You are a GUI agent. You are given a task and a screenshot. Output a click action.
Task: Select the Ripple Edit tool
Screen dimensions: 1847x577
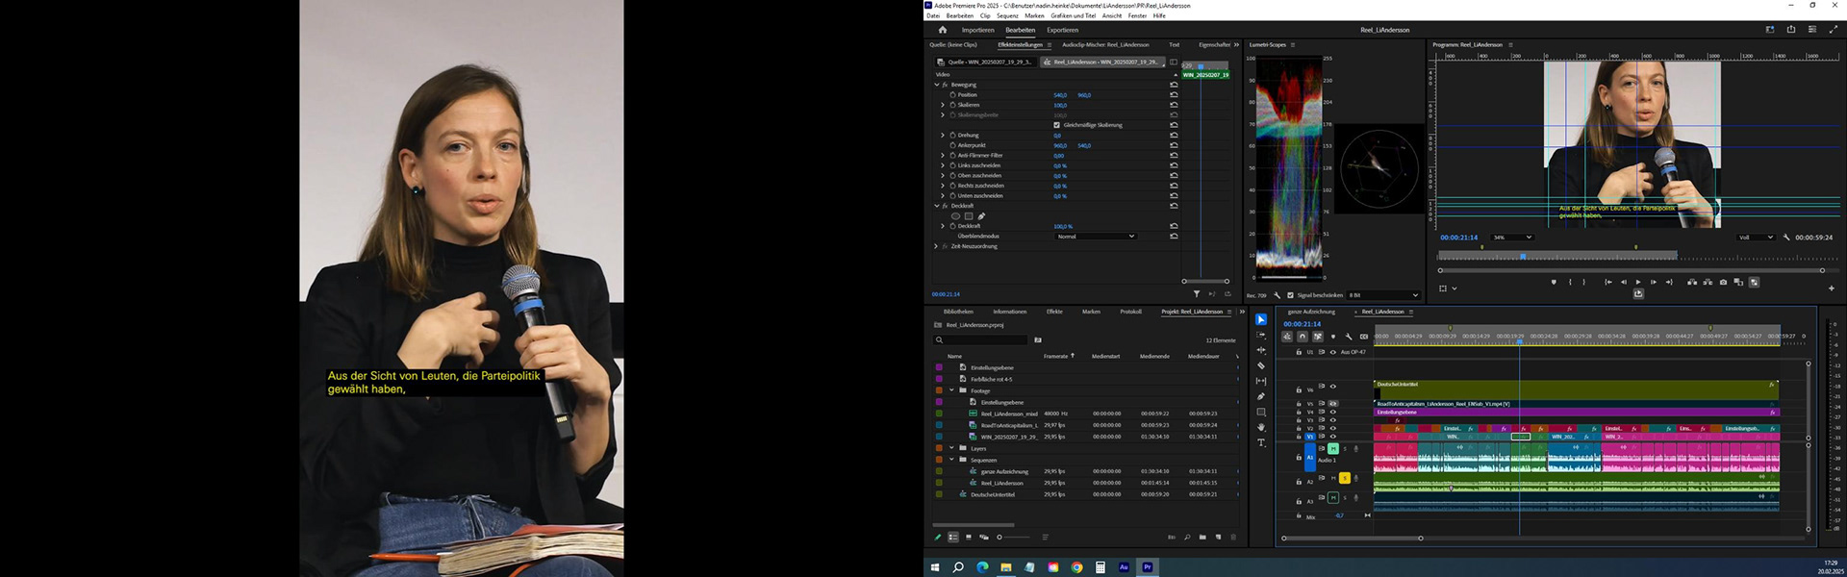point(1261,350)
